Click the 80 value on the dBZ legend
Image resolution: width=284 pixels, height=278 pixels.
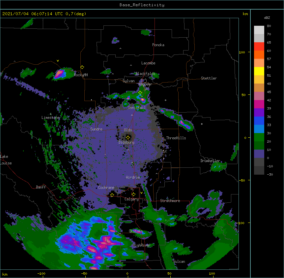(269, 26)
